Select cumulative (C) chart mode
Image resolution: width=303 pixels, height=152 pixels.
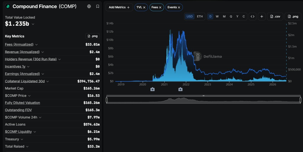pyautogui.click(x=244, y=17)
